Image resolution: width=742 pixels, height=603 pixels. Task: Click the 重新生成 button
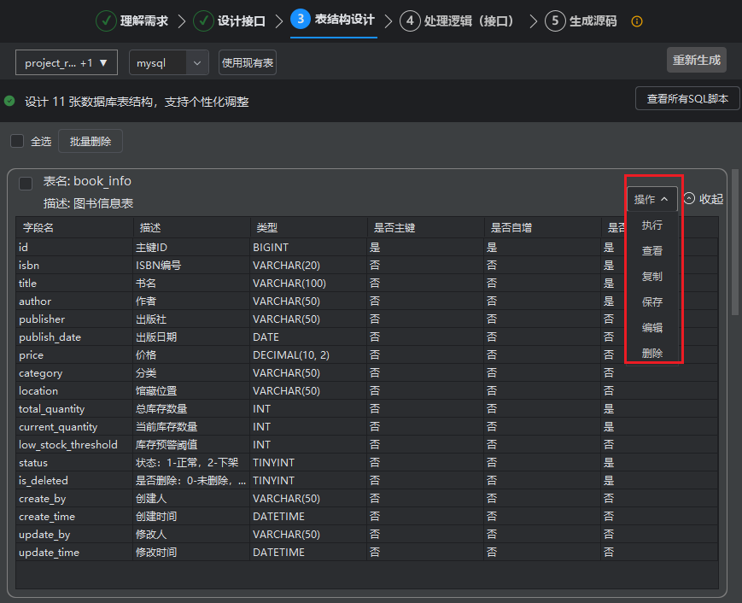(696, 60)
